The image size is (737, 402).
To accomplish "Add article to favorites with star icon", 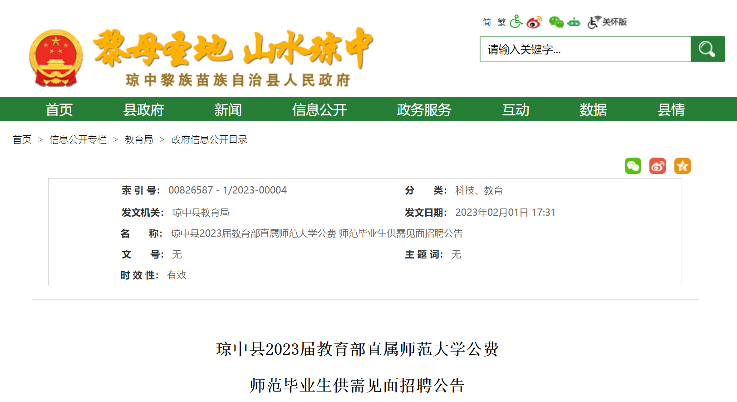I will [x=682, y=166].
